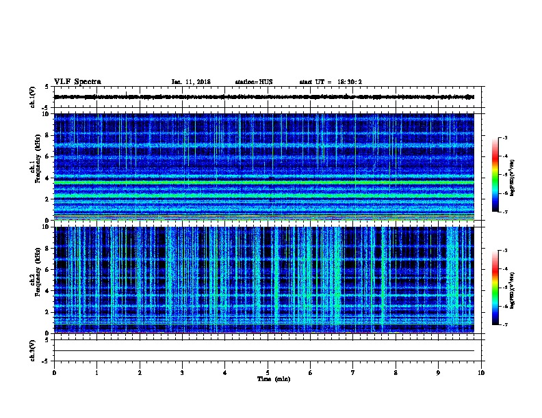Click the time axis tick label "9"

click(438, 372)
